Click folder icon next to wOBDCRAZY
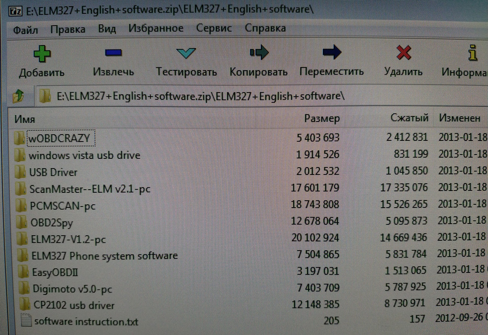The image size is (488, 335). pos(20,137)
